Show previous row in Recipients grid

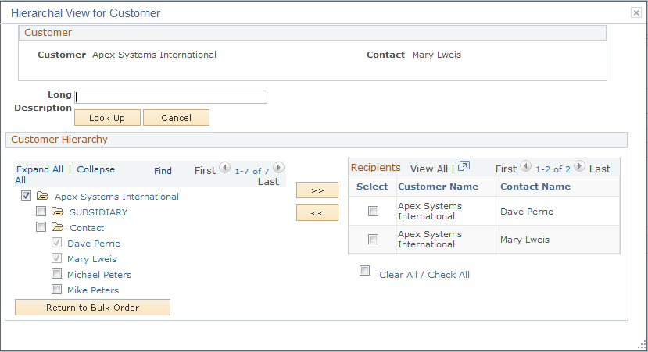pyautogui.click(x=526, y=167)
